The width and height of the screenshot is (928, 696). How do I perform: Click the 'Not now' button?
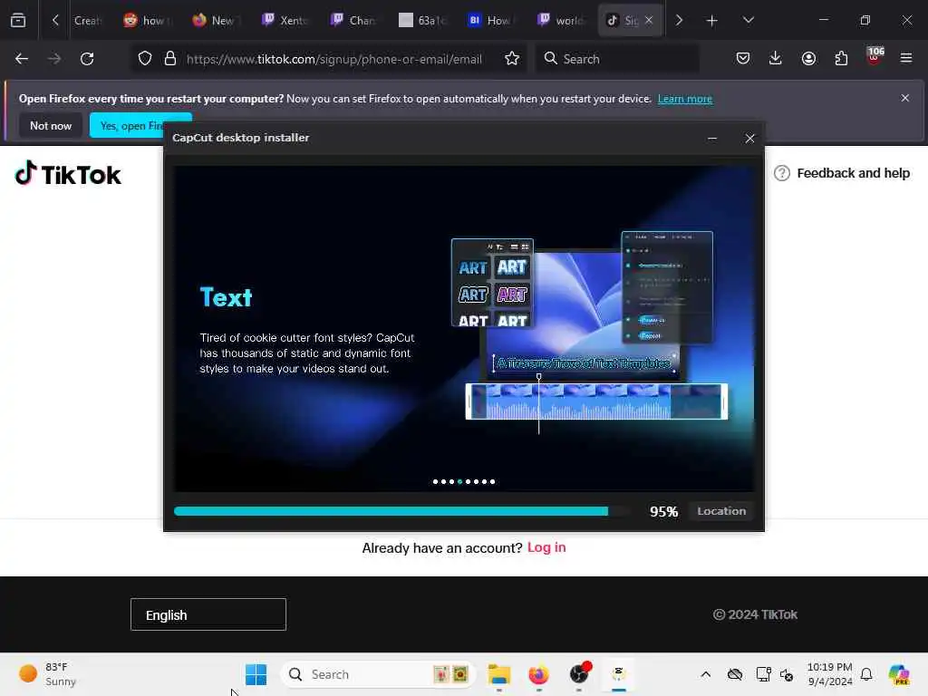(51, 125)
